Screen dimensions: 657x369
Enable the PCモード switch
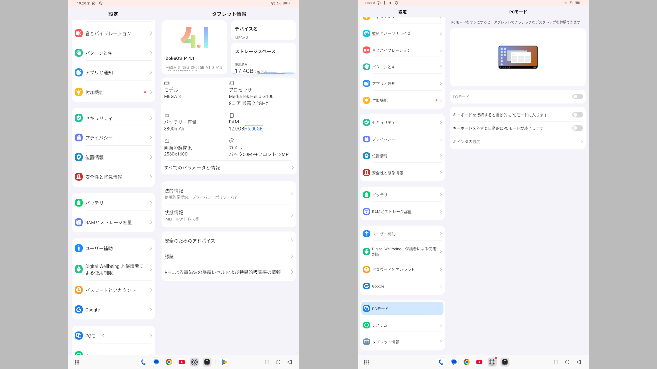tap(577, 97)
